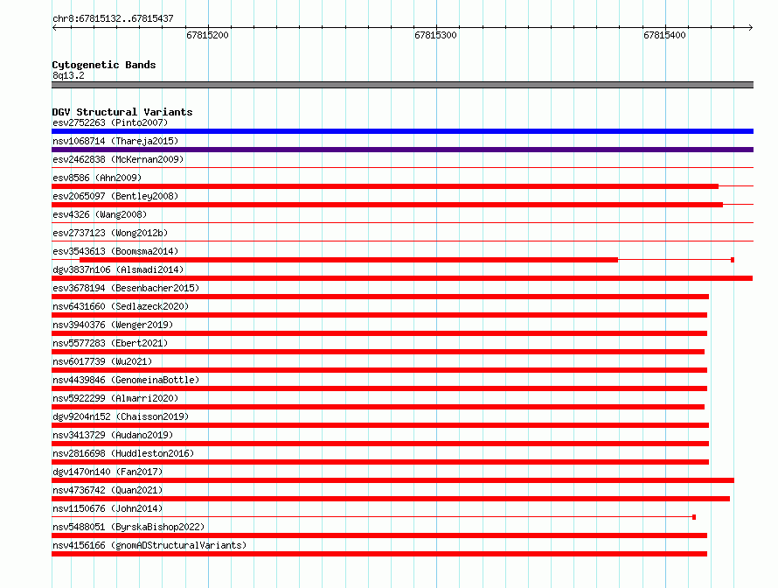Click nsv4439846 (GenomeinaBottle) label
Screen dimensions: 778x588
point(126,380)
